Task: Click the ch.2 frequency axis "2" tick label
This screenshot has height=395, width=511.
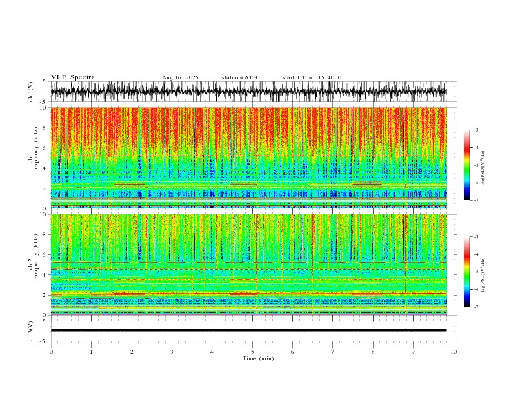Action: 45,295
